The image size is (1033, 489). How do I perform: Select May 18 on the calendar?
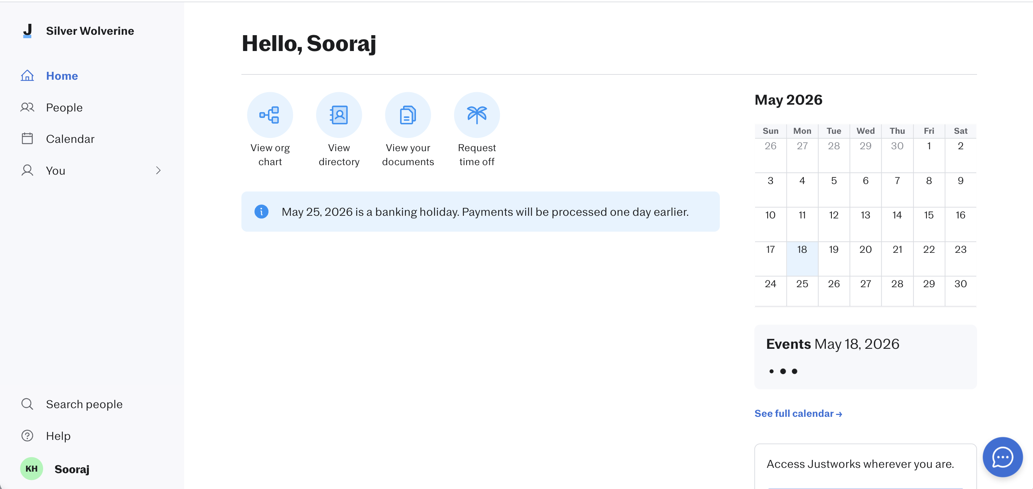coord(802,258)
